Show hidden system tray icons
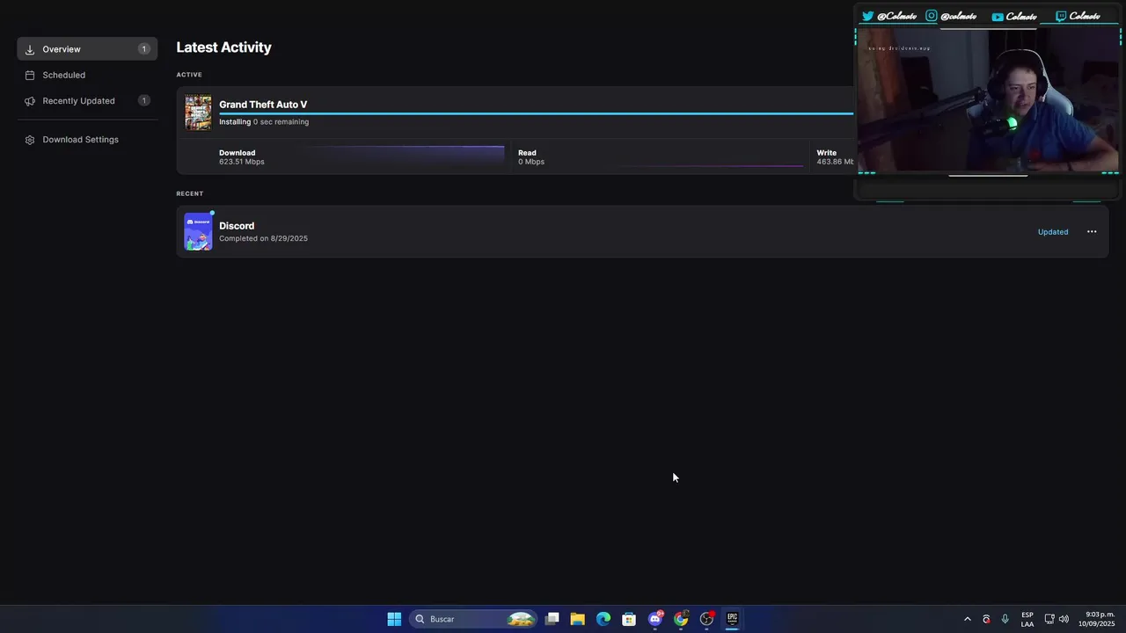 click(x=968, y=619)
